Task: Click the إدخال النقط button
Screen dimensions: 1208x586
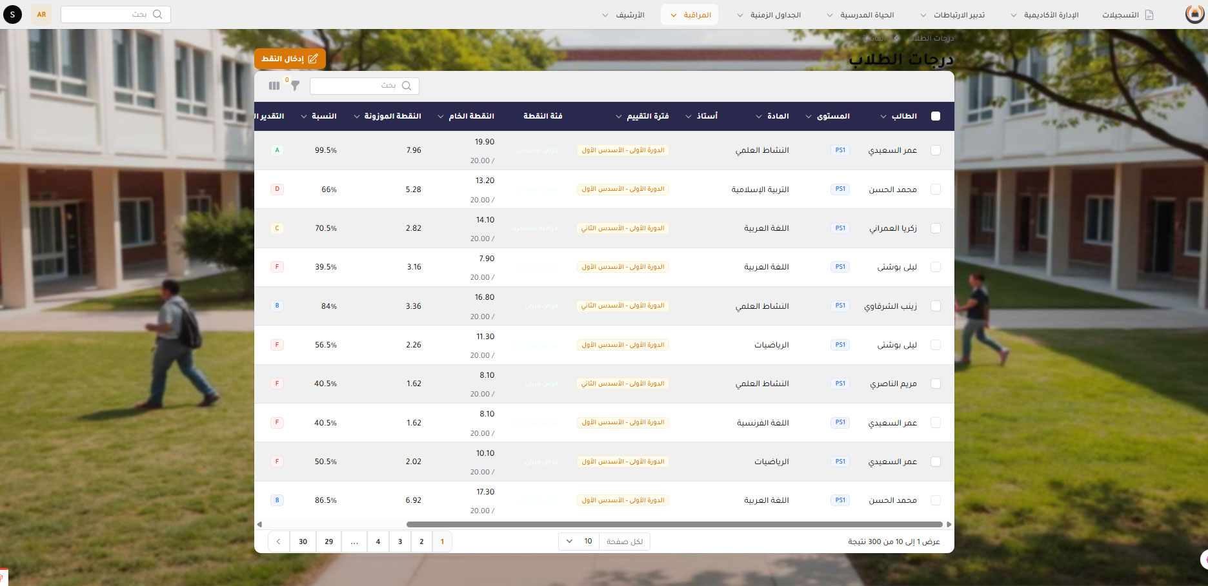Action: tap(290, 59)
